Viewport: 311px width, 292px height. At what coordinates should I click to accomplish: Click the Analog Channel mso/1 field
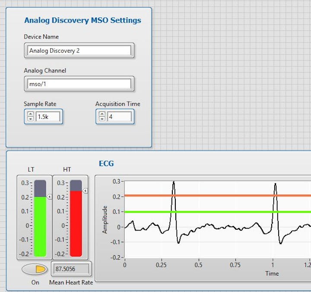(x=79, y=84)
